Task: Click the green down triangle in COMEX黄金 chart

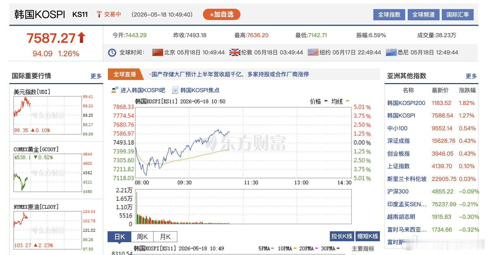Action: click(x=35, y=157)
